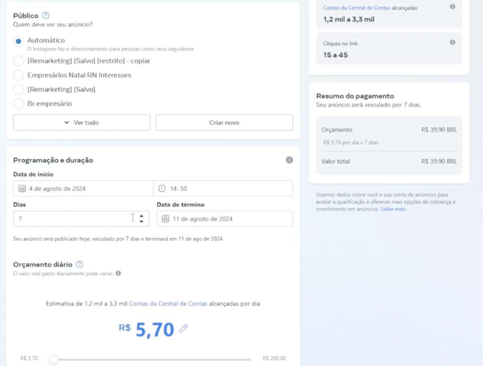Increase the Dias value with up arrow
483x366 pixels.
[x=141, y=216]
